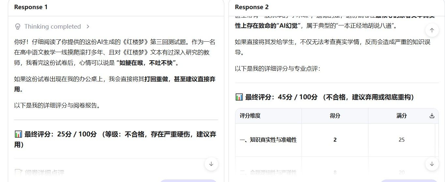
Task: Click the 最终评分：45分 / 100分 heading
Action: 325,97
